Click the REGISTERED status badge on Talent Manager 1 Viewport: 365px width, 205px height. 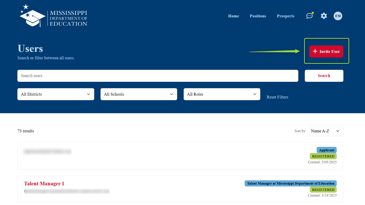click(323, 189)
